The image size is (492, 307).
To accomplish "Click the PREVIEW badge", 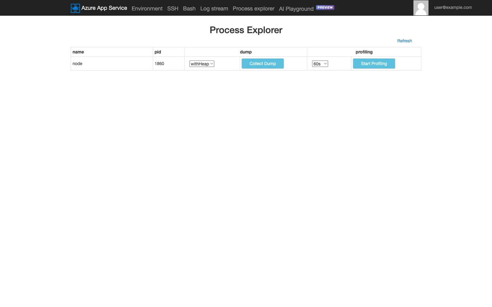I will coord(325,8).
